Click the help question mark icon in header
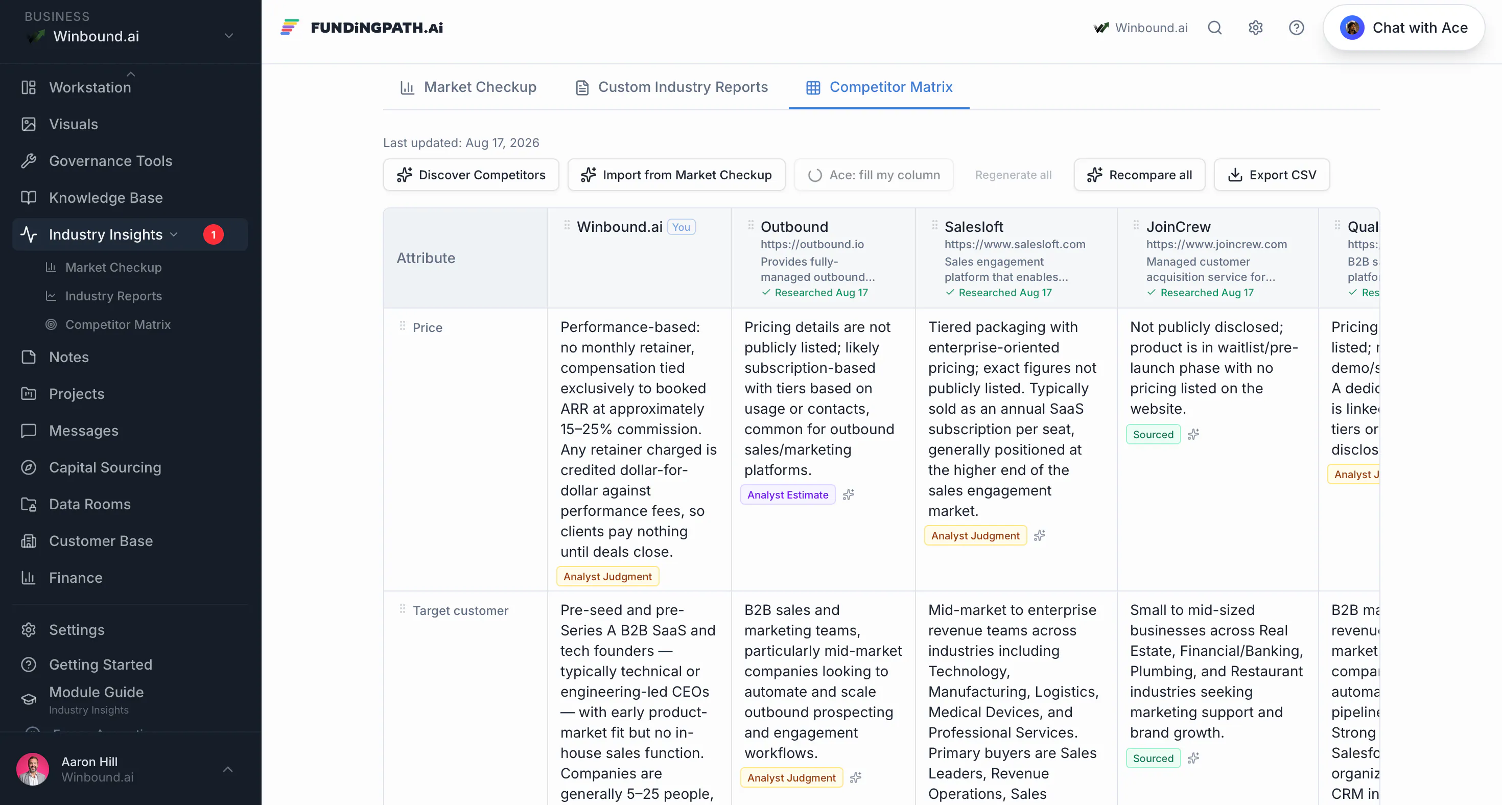The width and height of the screenshot is (1502, 805). (x=1296, y=28)
